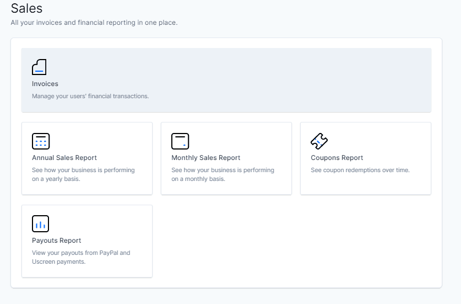This screenshot has width=461, height=304.
Task: Click empty gray area of Invoices card
Action: pyautogui.click(x=294, y=80)
